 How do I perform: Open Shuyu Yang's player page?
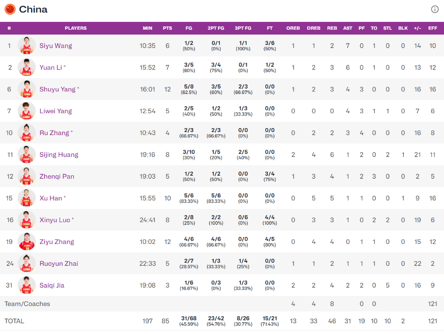(58, 89)
